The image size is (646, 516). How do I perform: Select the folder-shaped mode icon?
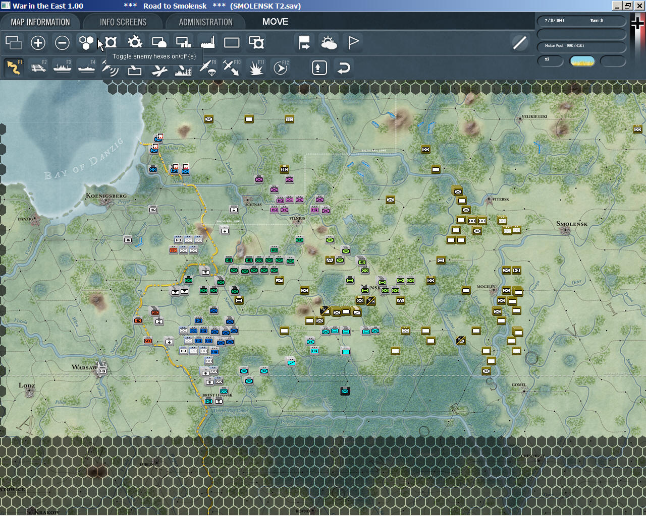tap(135, 70)
